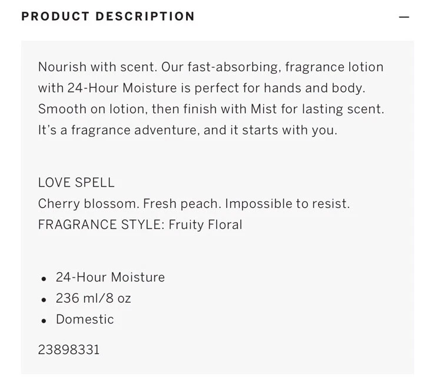The width and height of the screenshot is (434, 387).
Task: Click the line starting "Nourish with scent"
Action: pos(211,67)
